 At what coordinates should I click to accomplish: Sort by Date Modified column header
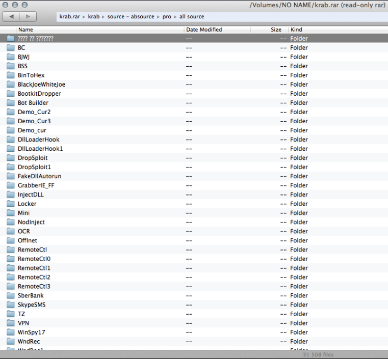tap(204, 30)
